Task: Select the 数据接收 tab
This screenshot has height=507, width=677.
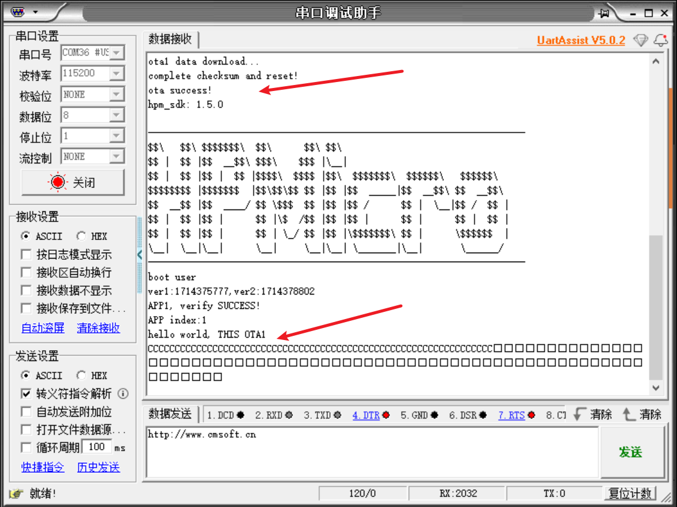Action: point(170,40)
